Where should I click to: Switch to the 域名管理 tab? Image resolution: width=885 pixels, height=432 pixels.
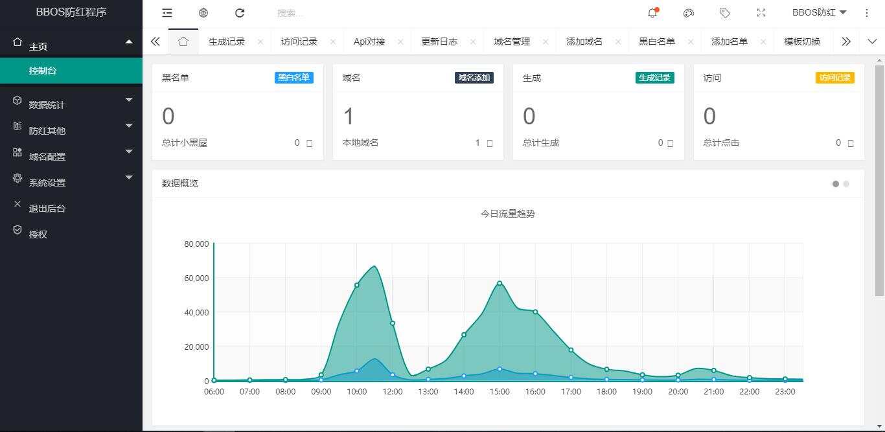click(x=511, y=41)
